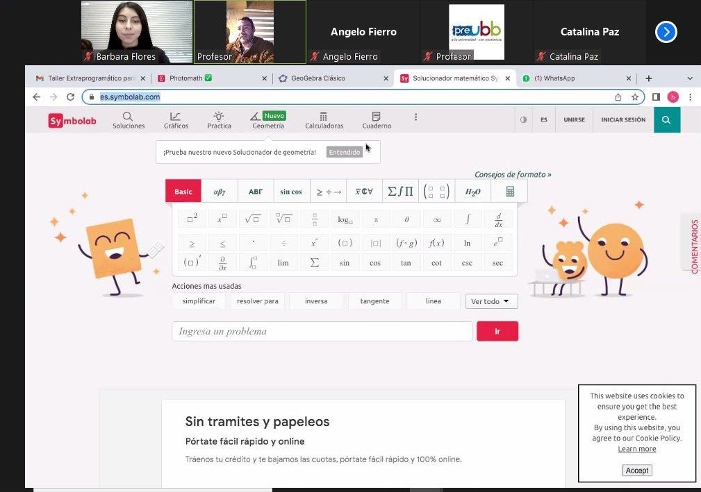The width and height of the screenshot is (701, 492).
Task: Accept the cookie policy notice
Action: tap(636, 470)
